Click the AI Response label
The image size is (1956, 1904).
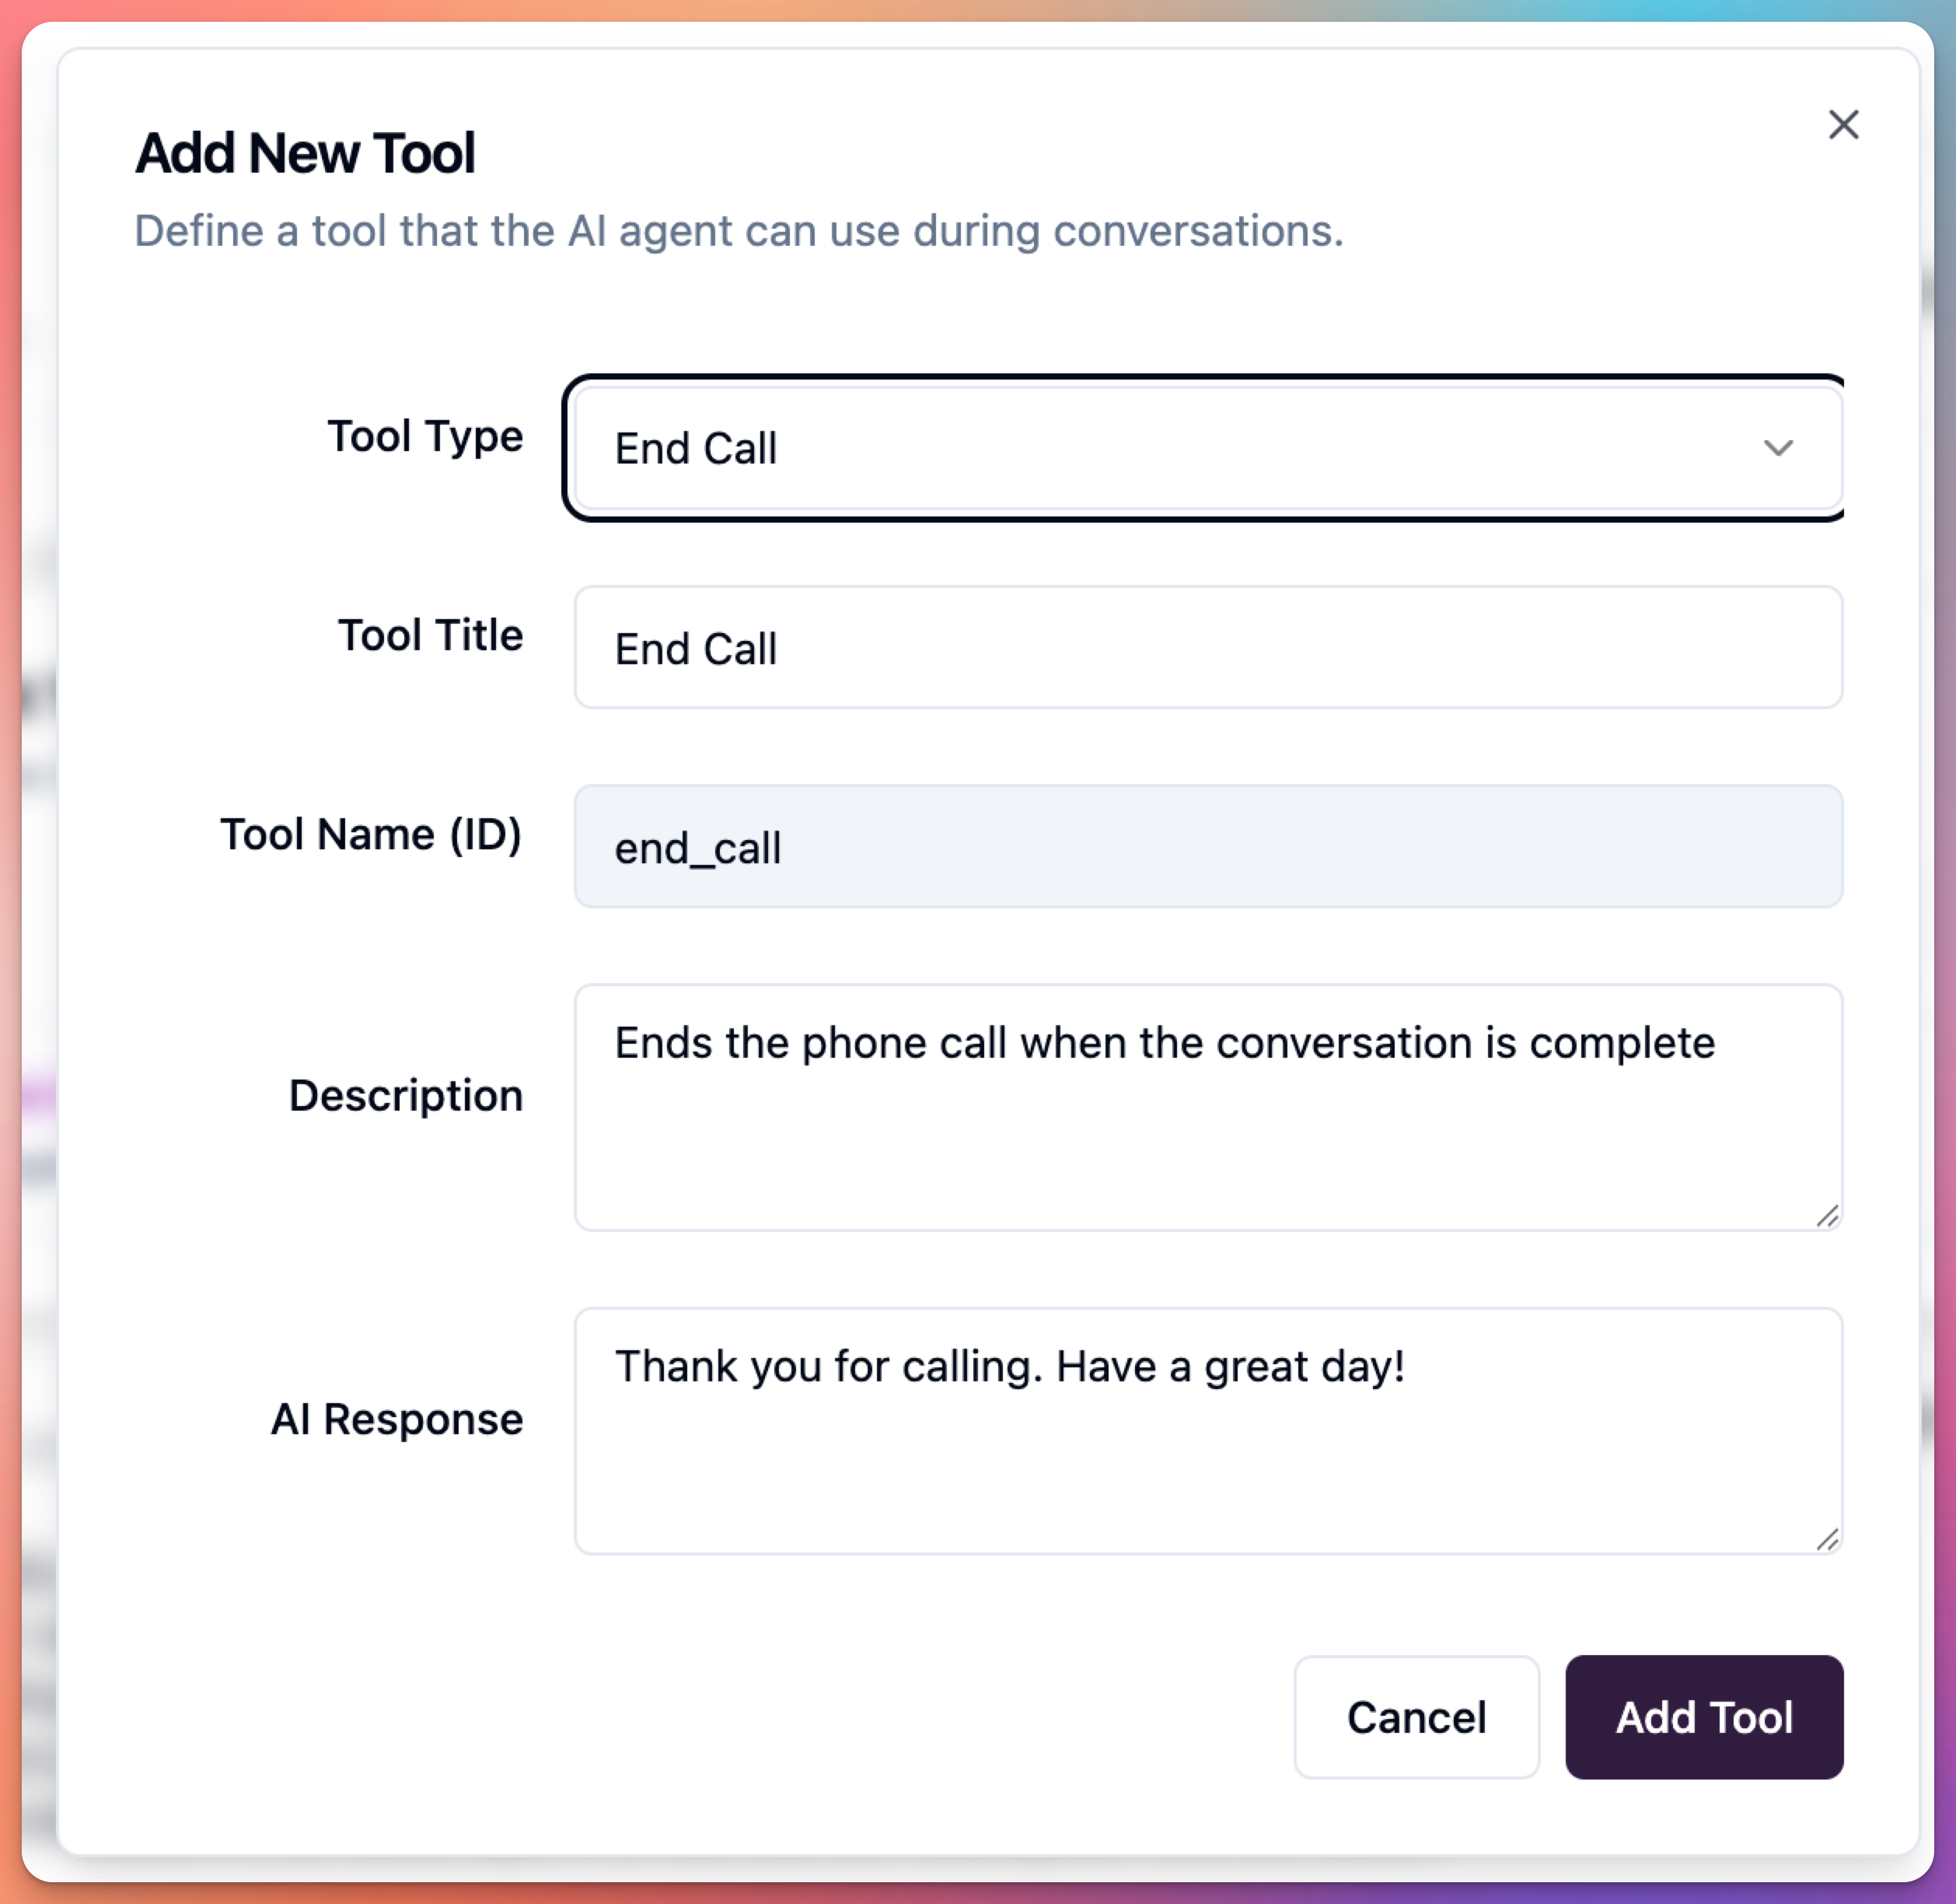pyautogui.click(x=396, y=1418)
